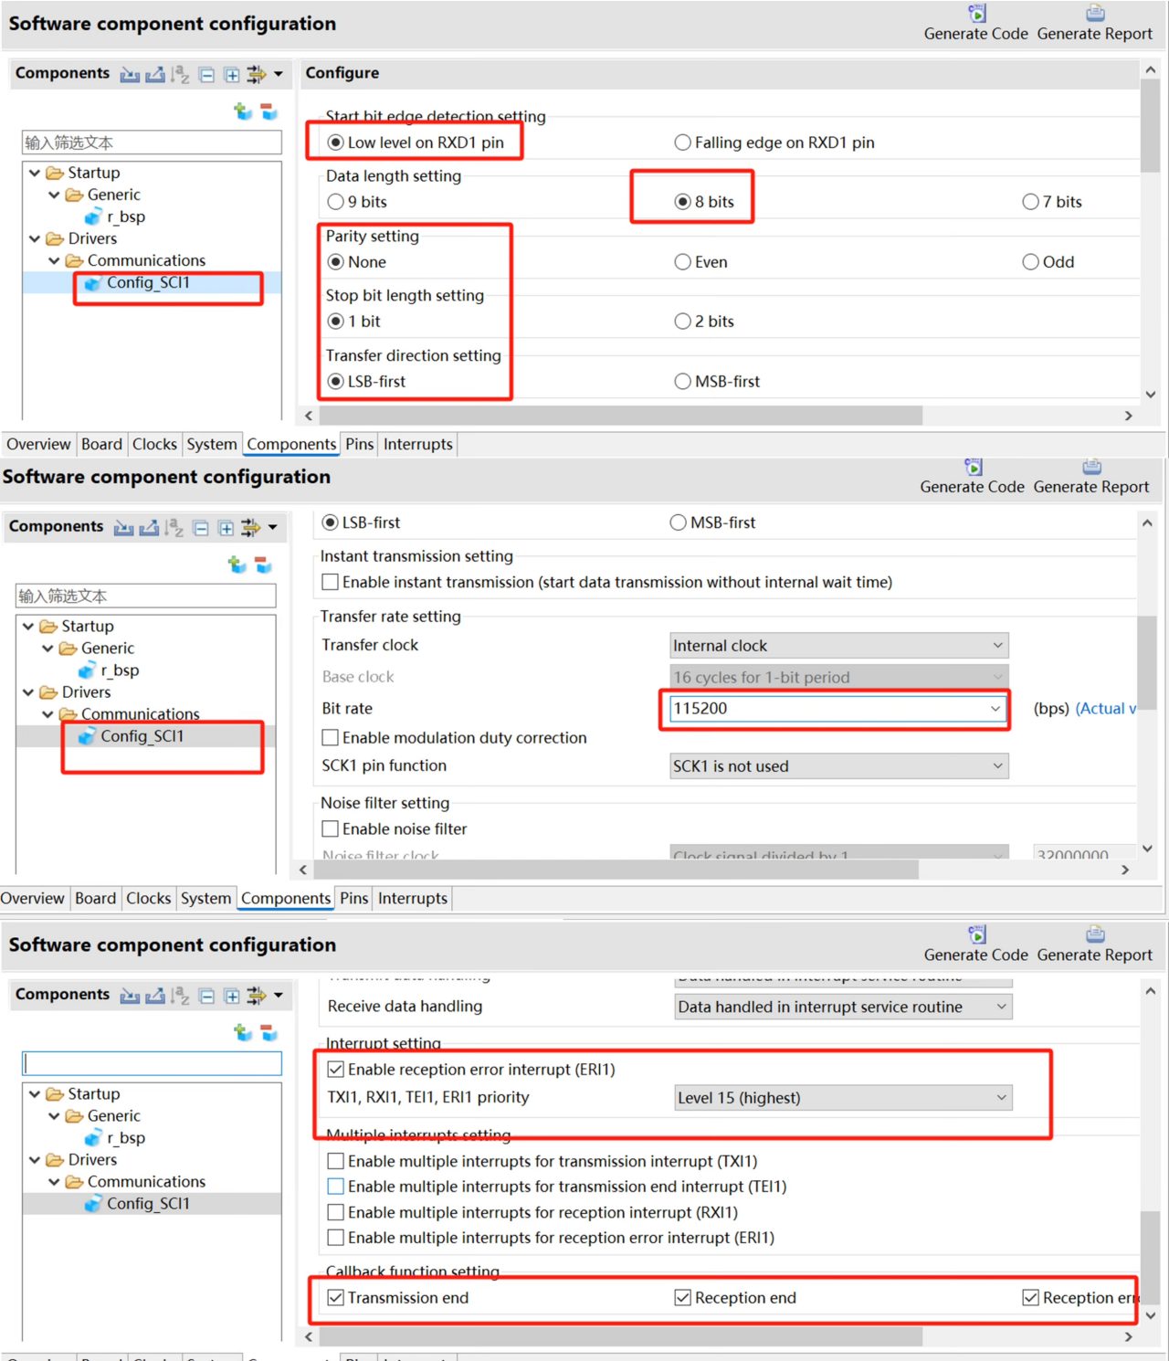Click Add component icon in topmost panel

[x=243, y=111]
